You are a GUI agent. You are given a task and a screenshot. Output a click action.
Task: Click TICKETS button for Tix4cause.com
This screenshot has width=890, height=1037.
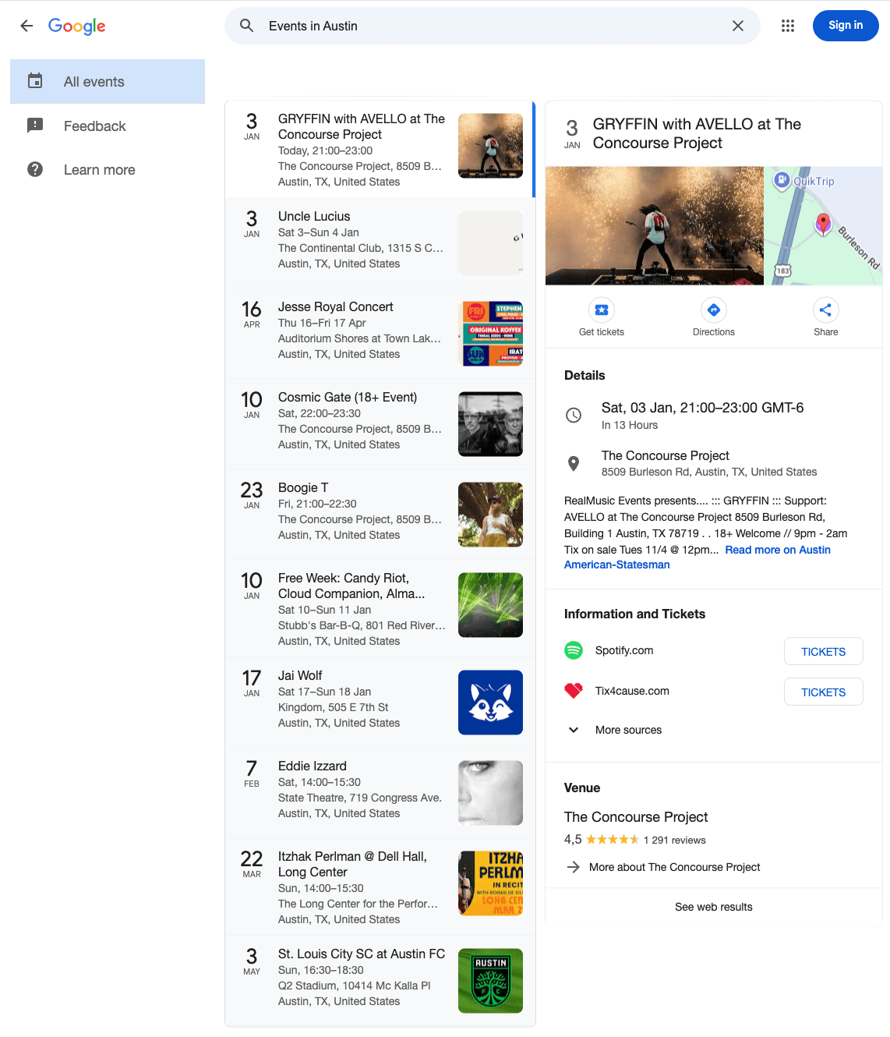[x=824, y=692]
